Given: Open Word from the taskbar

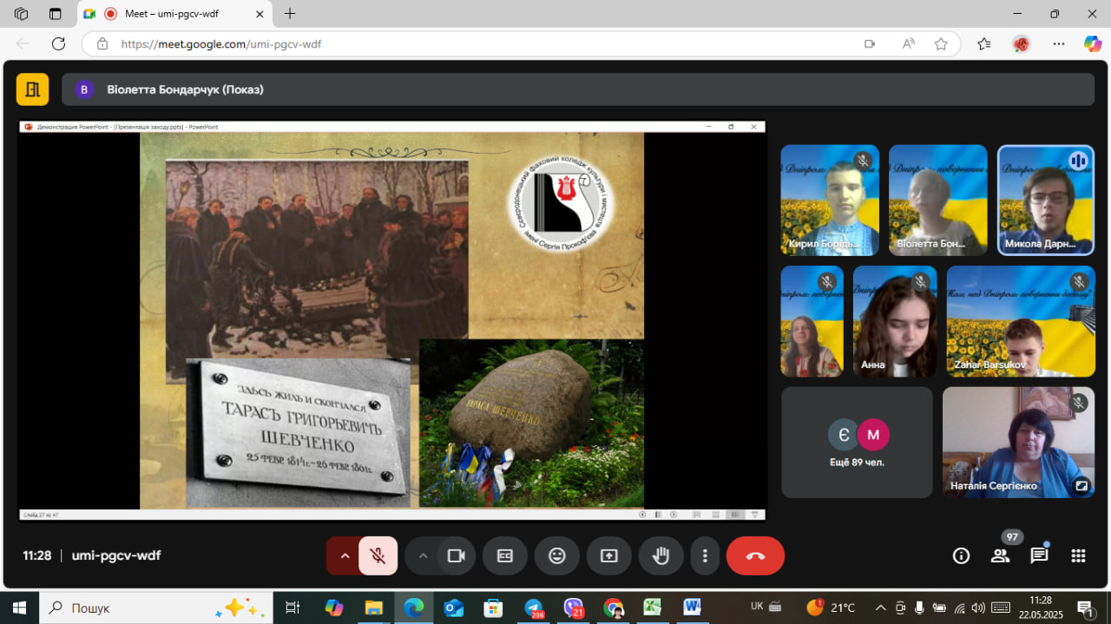Looking at the screenshot, I should (x=693, y=608).
